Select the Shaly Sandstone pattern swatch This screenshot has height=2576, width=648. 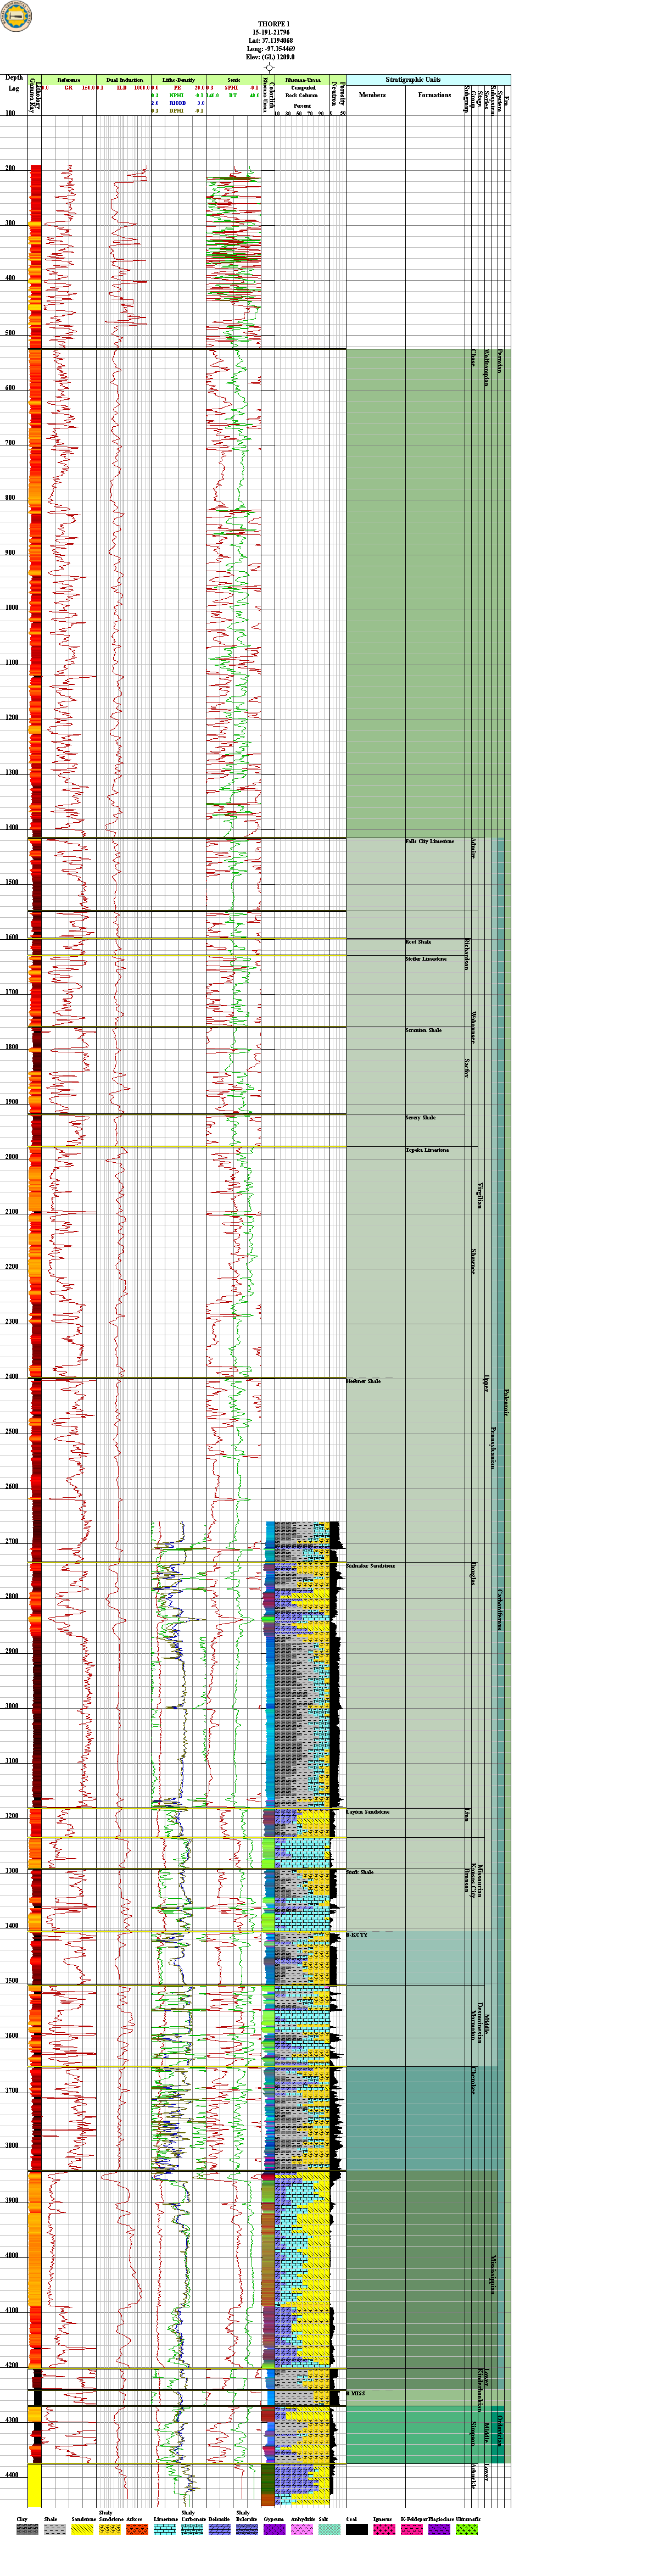click(109, 2529)
